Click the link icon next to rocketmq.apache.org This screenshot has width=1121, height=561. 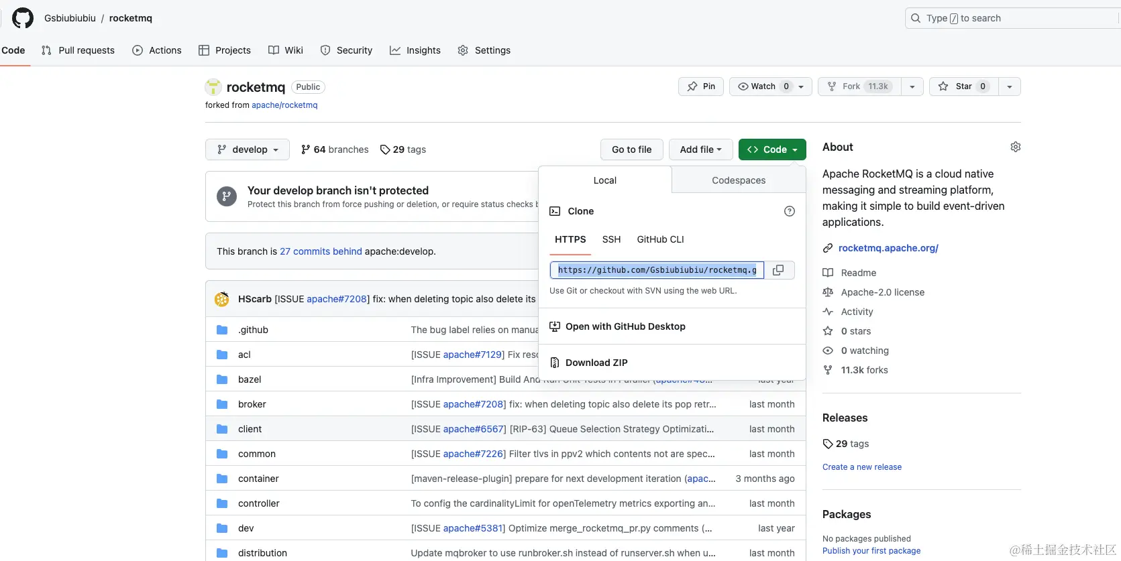pyautogui.click(x=828, y=248)
